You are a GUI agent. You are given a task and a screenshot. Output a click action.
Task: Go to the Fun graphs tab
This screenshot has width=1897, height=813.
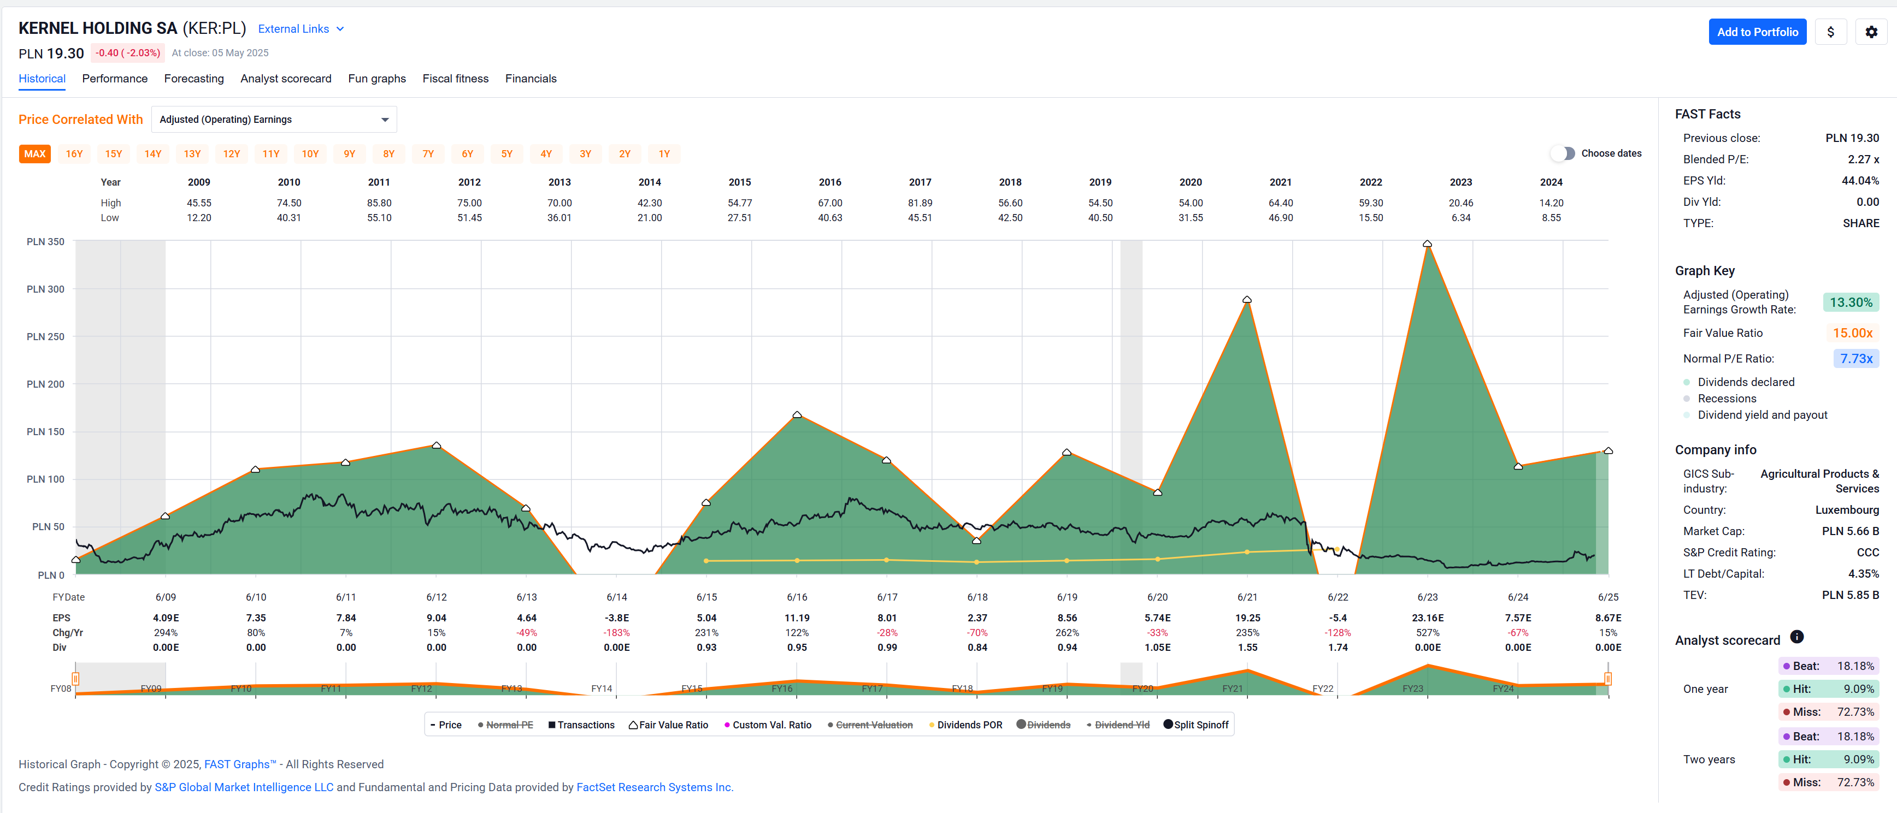[x=377, y=79]
